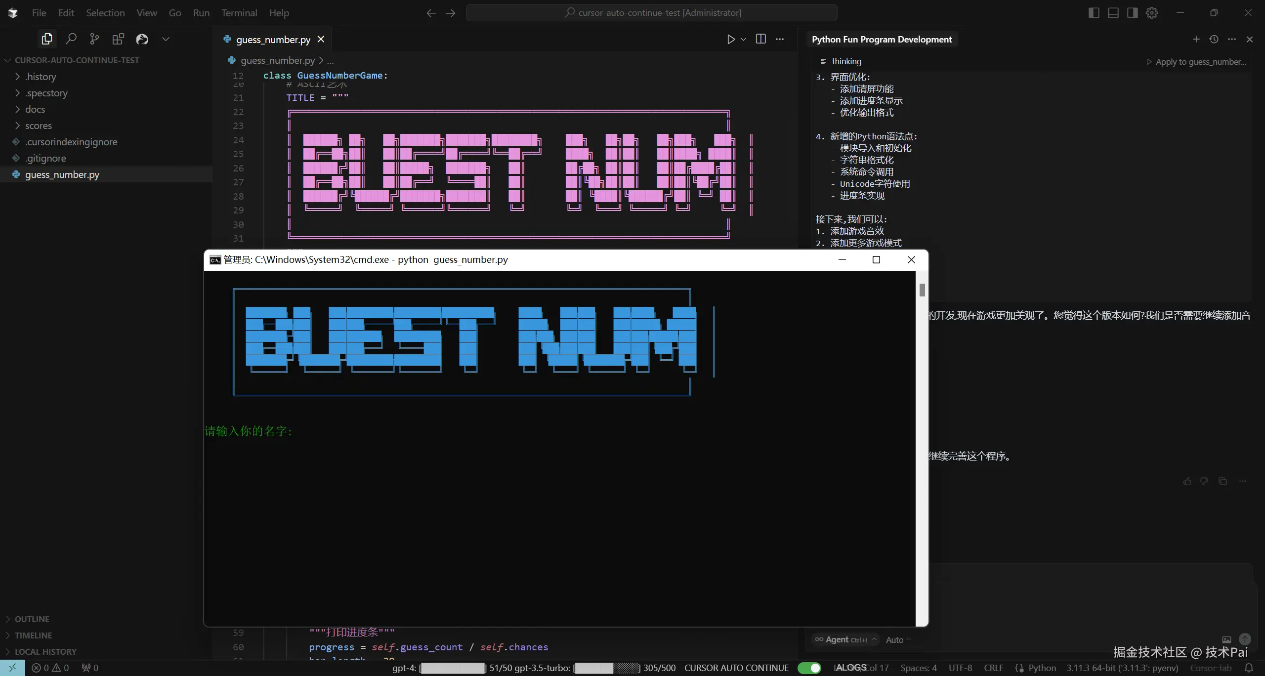Open the Search view icon
Screen dimensions: 1265x676
point(71,39)
